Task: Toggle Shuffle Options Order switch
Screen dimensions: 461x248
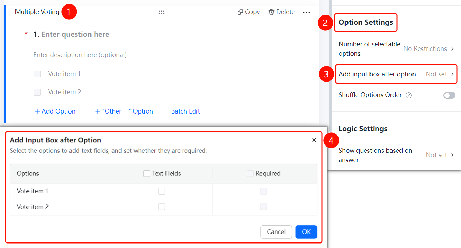Action: pos(449,95)
